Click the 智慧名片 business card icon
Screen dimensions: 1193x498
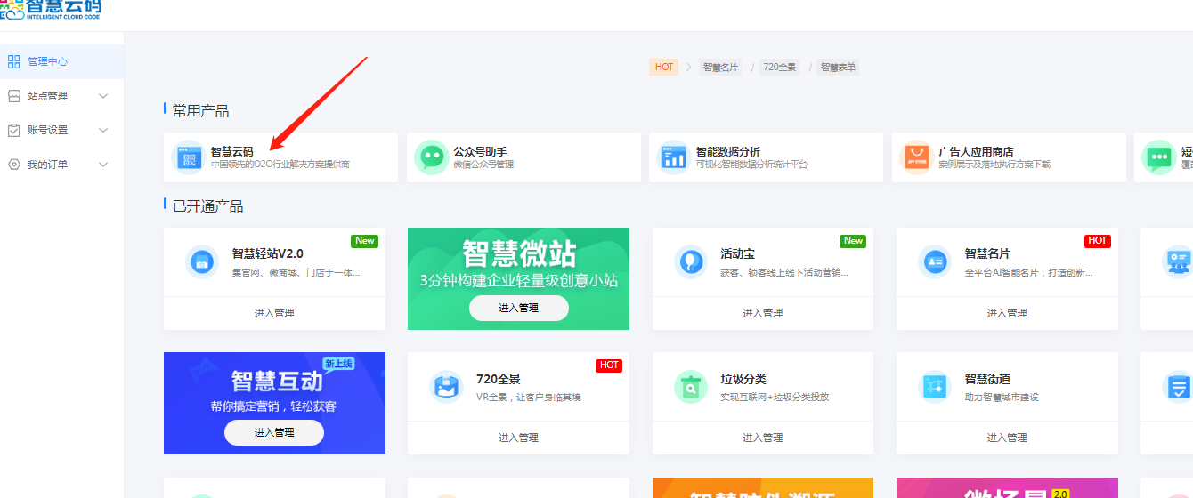(x=935, y=261)
